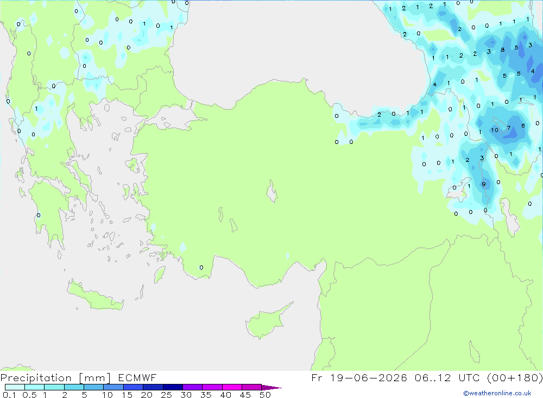Screen dimensions: 543x398
Task: Click the "Precipitation" title word
Action: pyautogui.click(x=36, y=377)
